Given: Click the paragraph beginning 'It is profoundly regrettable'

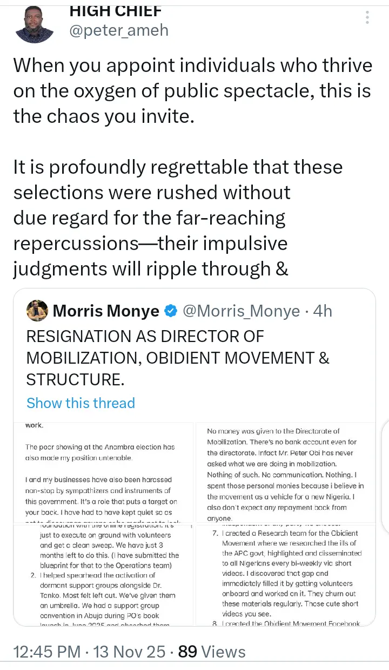Looking at the screenshot, I should click(178, 218).
